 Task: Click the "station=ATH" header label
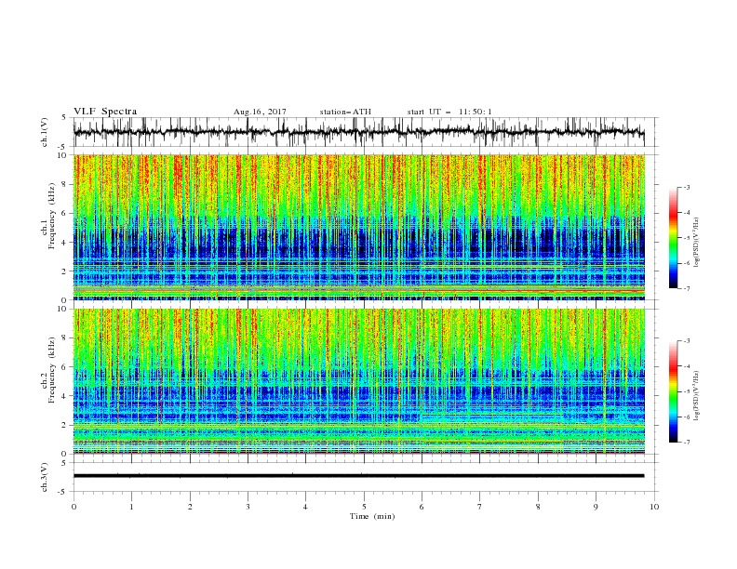(345, 112)
